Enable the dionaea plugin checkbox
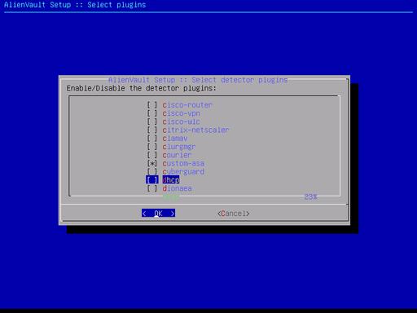This screenshot has height=313, width=417. pos(152,188)
